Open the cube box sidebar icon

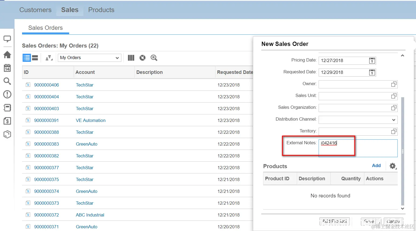click(x=7, y=134)
